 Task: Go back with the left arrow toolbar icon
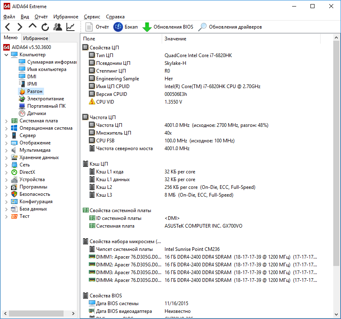[8, 27]
